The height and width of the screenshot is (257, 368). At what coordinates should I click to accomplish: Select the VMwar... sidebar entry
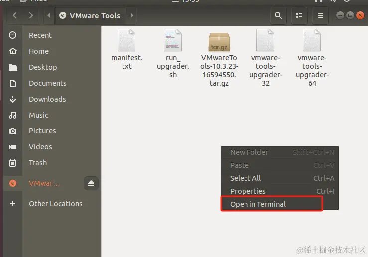44,183
